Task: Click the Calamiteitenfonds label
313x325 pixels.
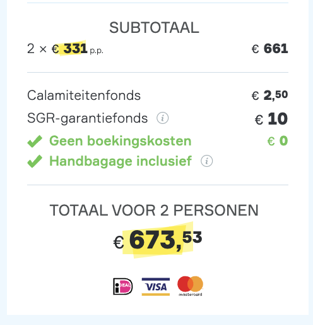Action: (x=84, y=95)
